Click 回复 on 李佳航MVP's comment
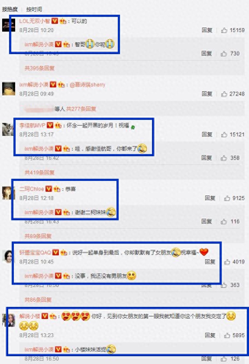 pyautogui.click(x=207, y=135)
